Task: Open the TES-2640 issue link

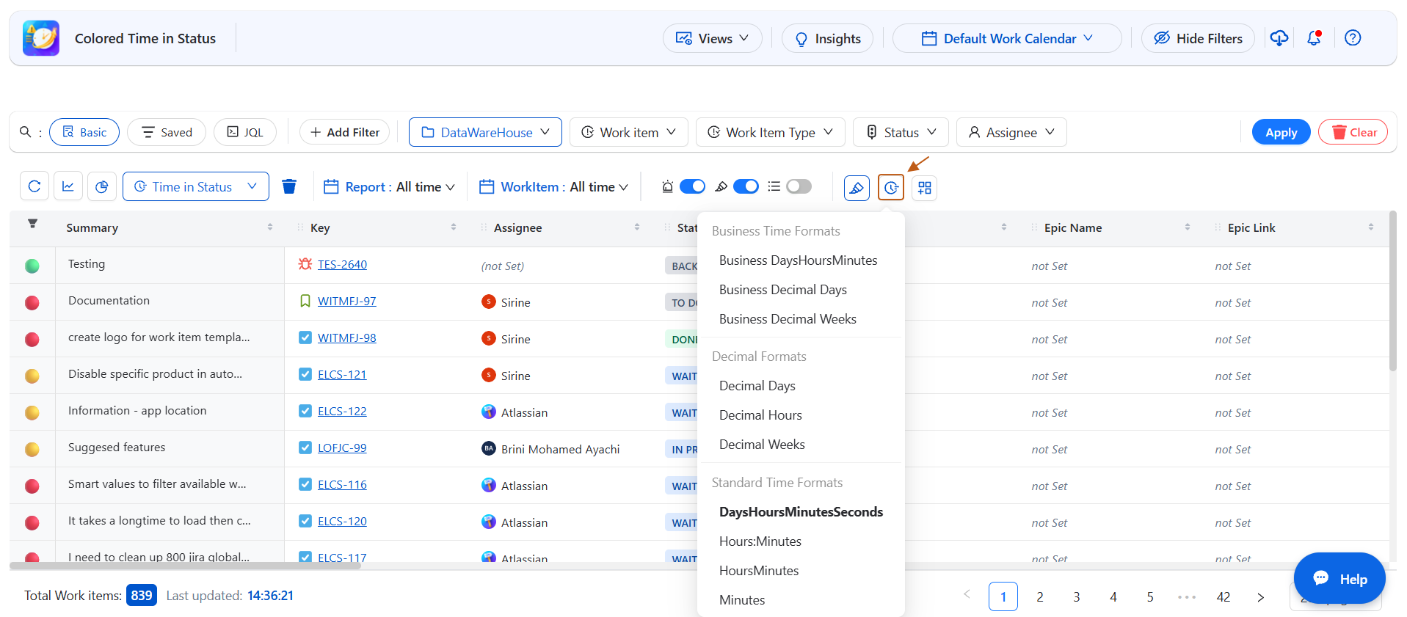Action: [x=342, y=264]
